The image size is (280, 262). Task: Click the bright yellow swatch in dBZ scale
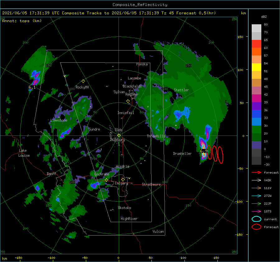tap(256, 67)
